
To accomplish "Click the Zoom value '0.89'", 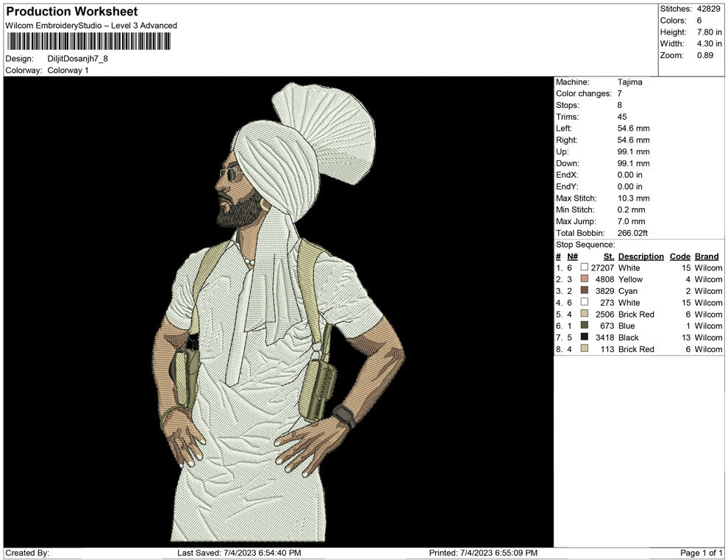I will 704,55.
